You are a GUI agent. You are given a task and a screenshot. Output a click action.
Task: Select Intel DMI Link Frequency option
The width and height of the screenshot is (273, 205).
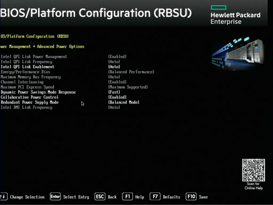coord(26,107)
